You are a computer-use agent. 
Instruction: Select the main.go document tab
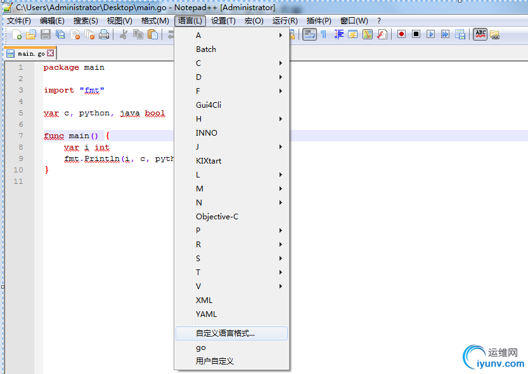tap(30, 53)
